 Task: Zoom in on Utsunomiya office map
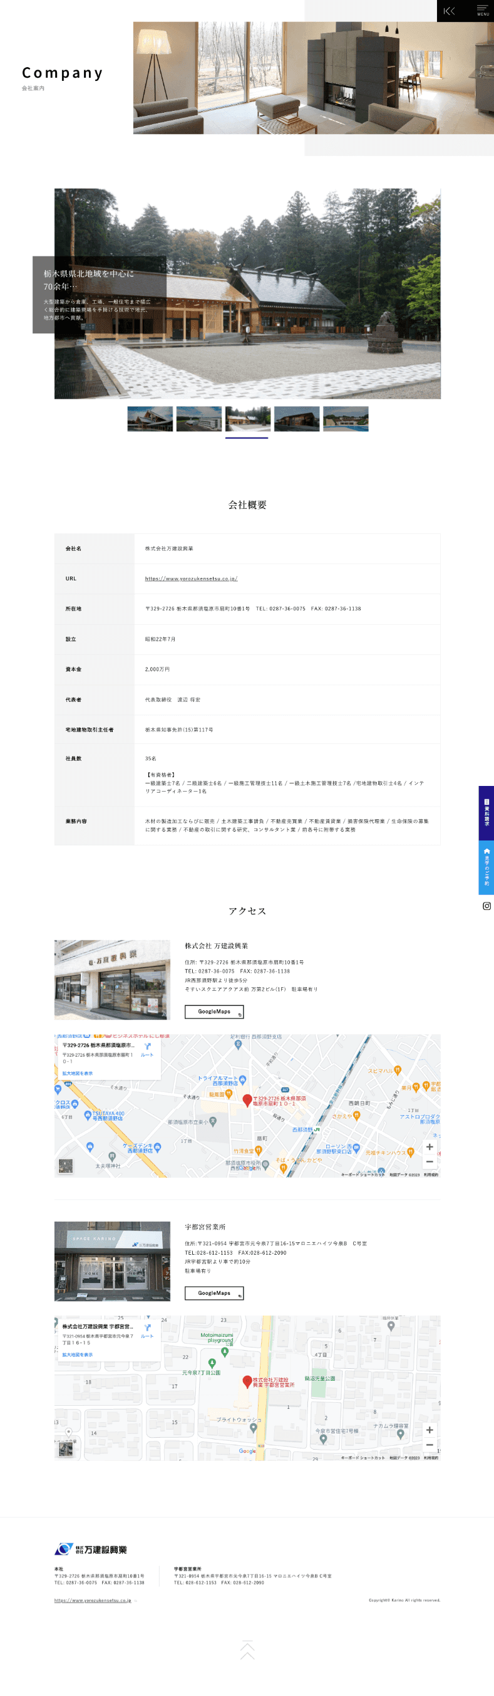coord(430,1430)
